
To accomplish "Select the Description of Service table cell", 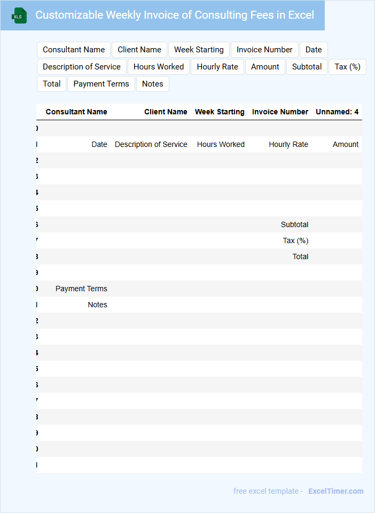I will click(x=151, y=144).
